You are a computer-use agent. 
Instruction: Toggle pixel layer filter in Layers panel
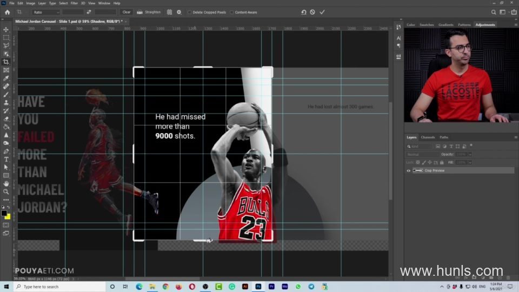click(x=438, y=147)
